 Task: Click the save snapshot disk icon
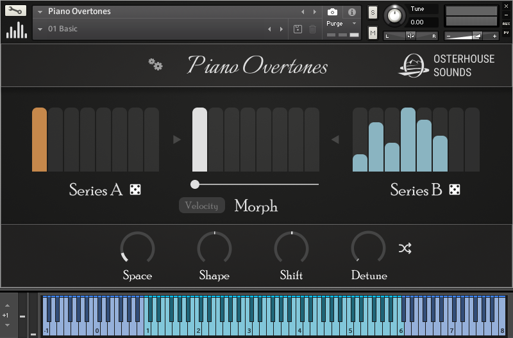point(298,29)
